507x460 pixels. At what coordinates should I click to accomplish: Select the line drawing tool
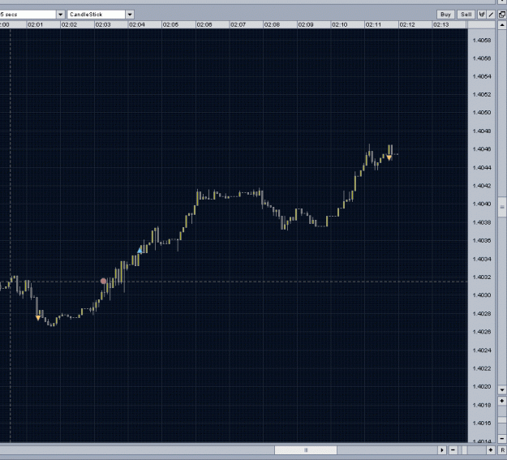point(491,15)
